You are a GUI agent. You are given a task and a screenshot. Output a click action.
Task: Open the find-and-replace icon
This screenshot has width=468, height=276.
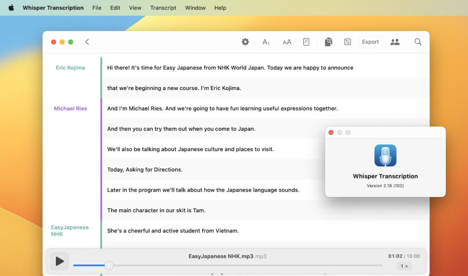[x=347, y=42]
